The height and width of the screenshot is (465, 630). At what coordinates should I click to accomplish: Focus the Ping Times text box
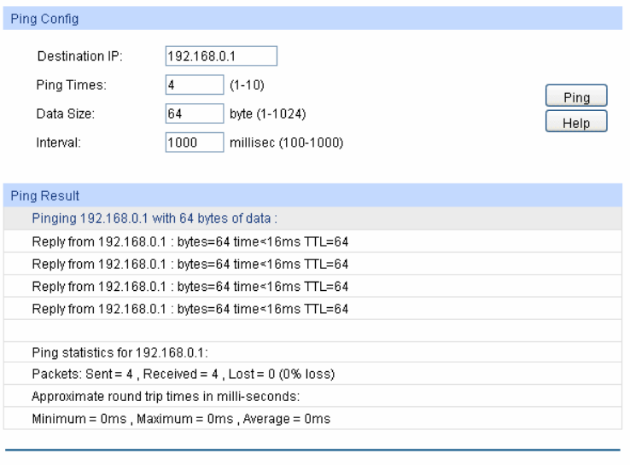(194, 85)
